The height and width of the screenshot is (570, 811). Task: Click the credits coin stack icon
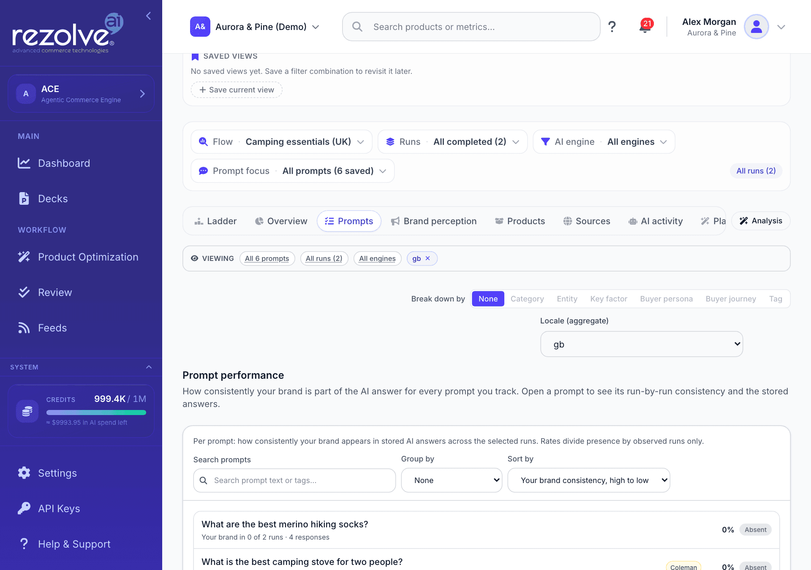click(x=27, y=411)
